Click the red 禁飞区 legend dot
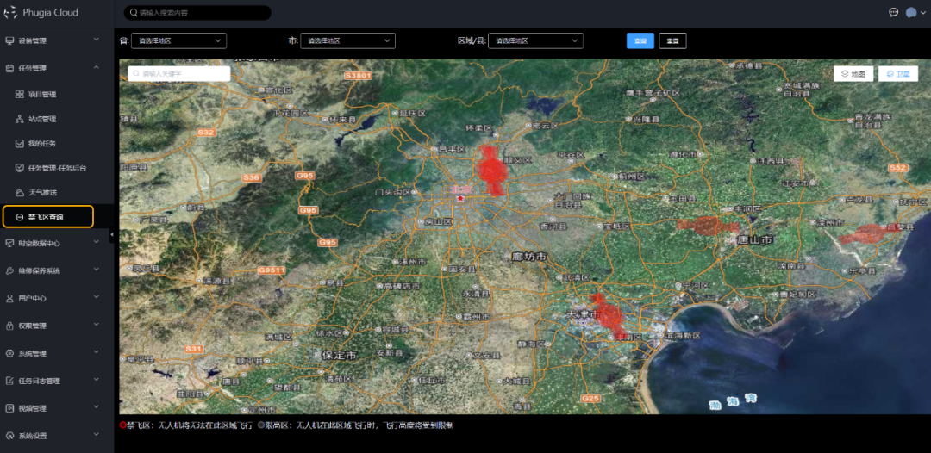Screen dimensions: 931x453 (x=123, y=425)
